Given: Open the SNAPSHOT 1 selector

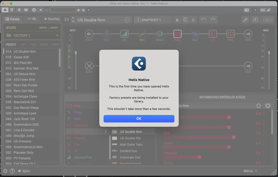Looking at the screenshot, I should tap(153, 20).
